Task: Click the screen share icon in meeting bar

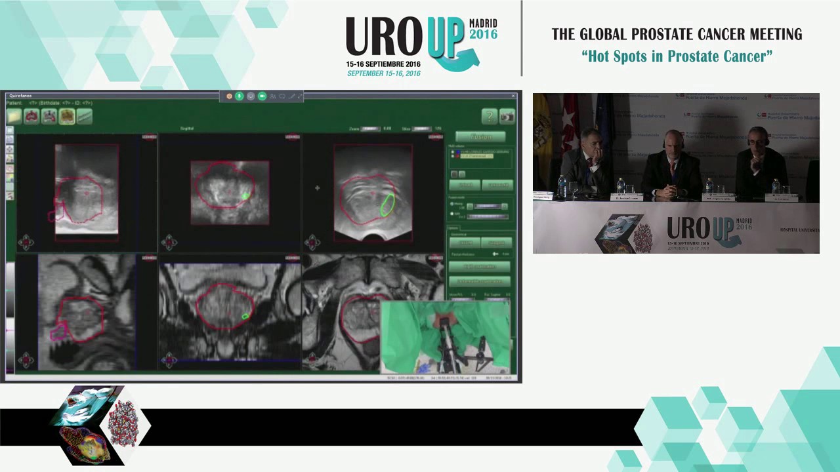Action: click(251, 96)
